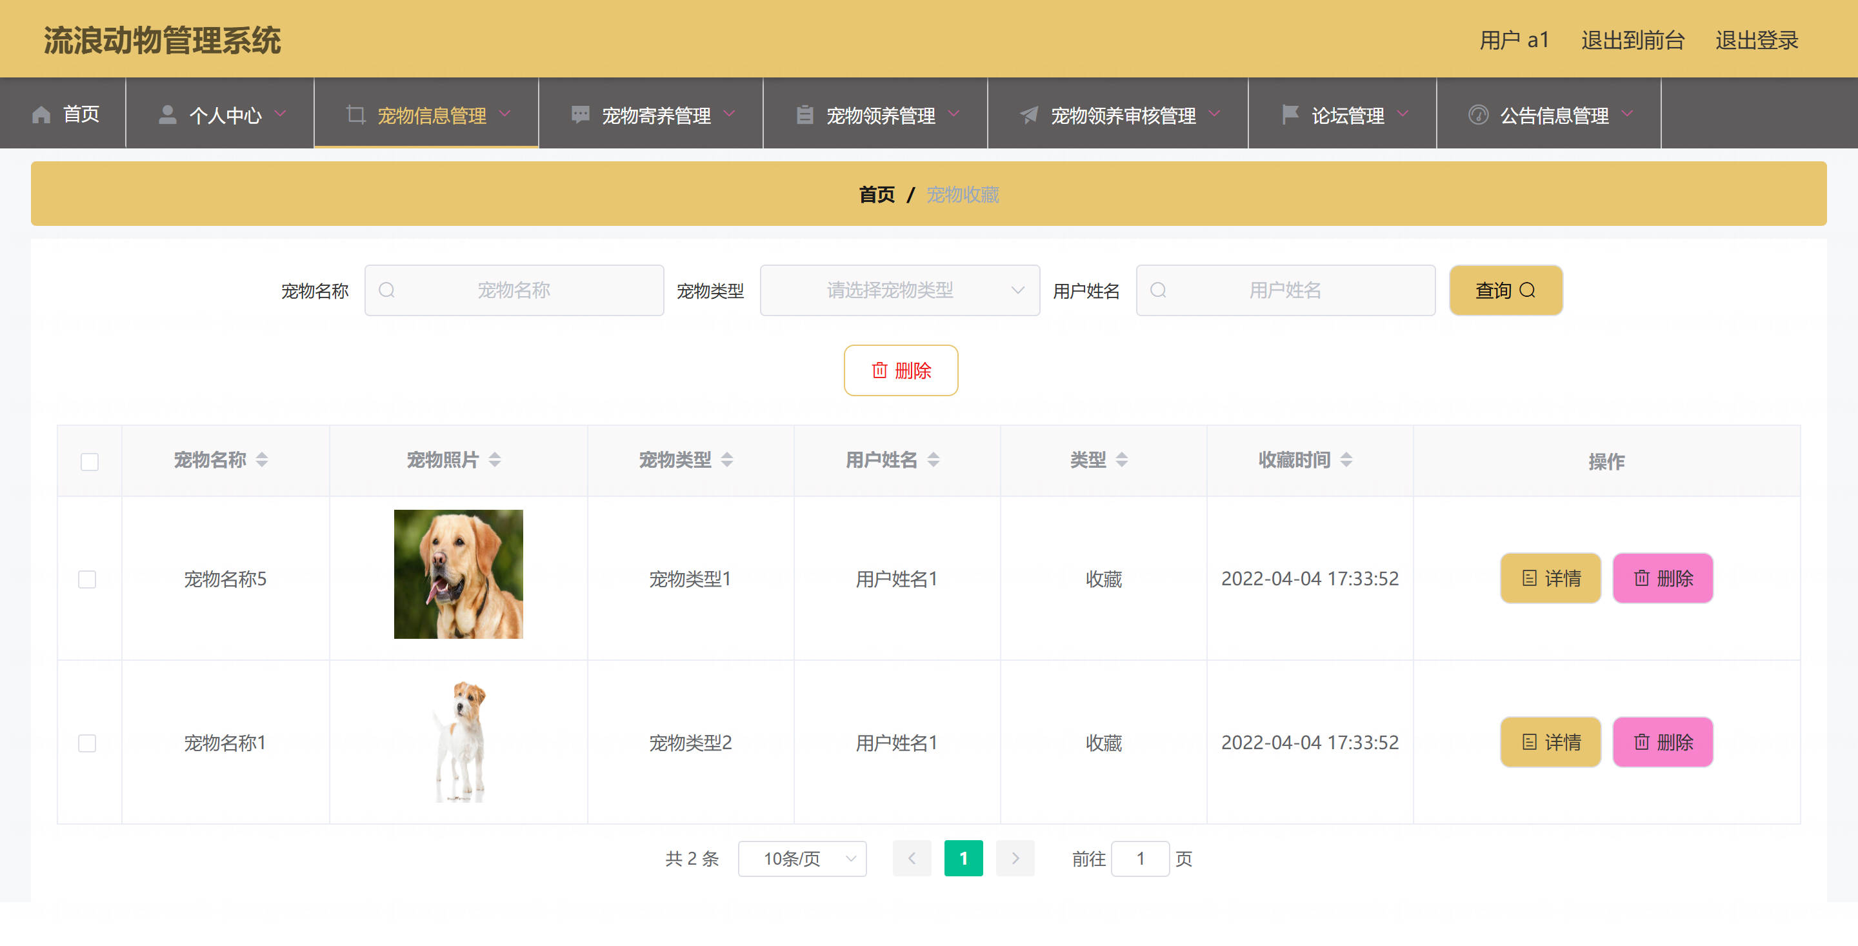Expand the 个人中心 menu chevron

tap(281, 114)
